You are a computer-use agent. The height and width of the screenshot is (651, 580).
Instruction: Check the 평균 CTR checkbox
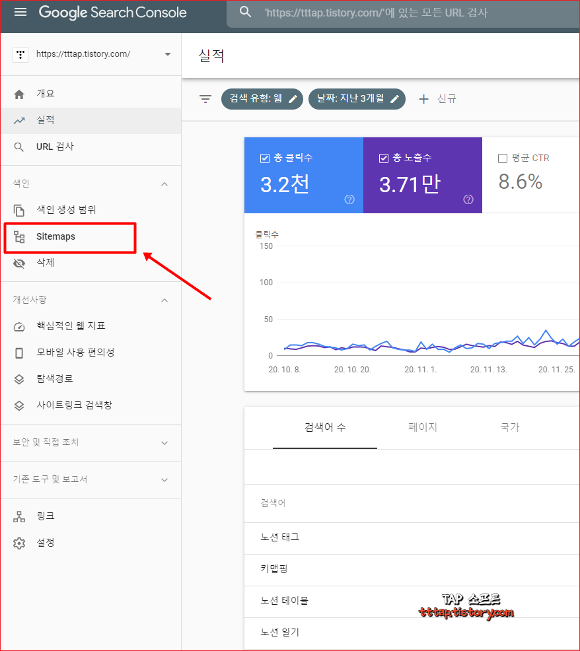(503, 158)
